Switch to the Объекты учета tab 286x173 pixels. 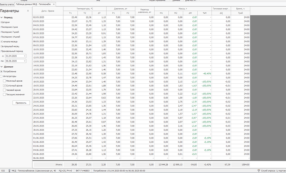tap(7, 4)
